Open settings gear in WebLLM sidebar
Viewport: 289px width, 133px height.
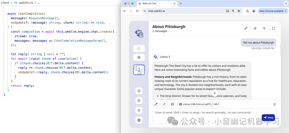pyautogui.click(x=139, y=57)
